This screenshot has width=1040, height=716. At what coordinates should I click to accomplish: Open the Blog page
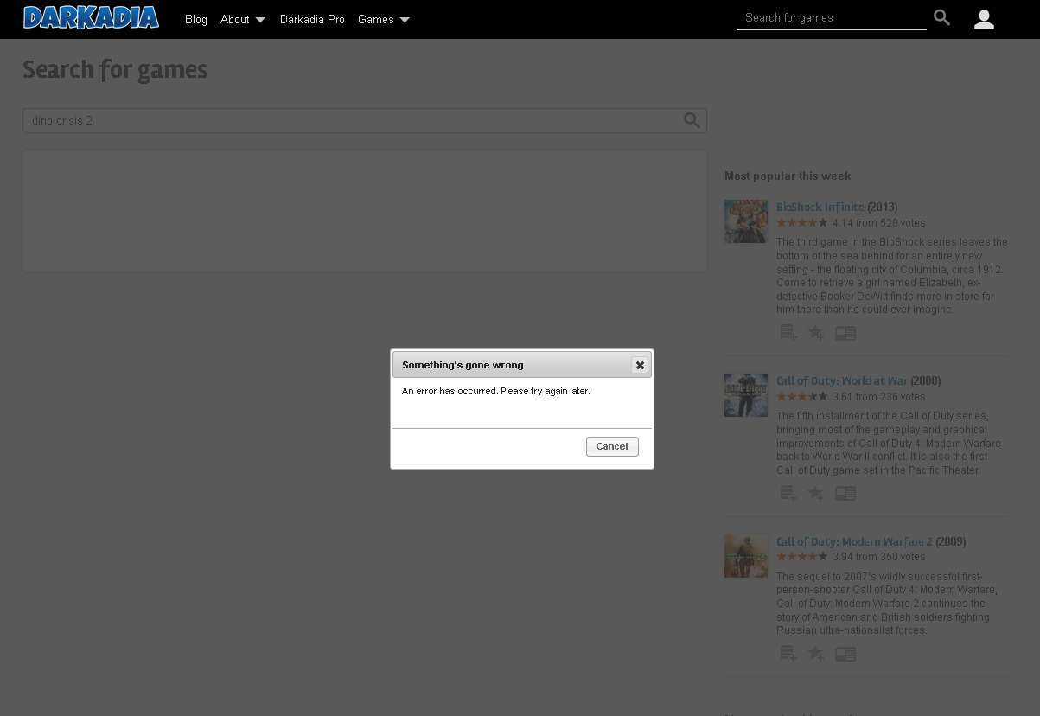pos(196,19)
